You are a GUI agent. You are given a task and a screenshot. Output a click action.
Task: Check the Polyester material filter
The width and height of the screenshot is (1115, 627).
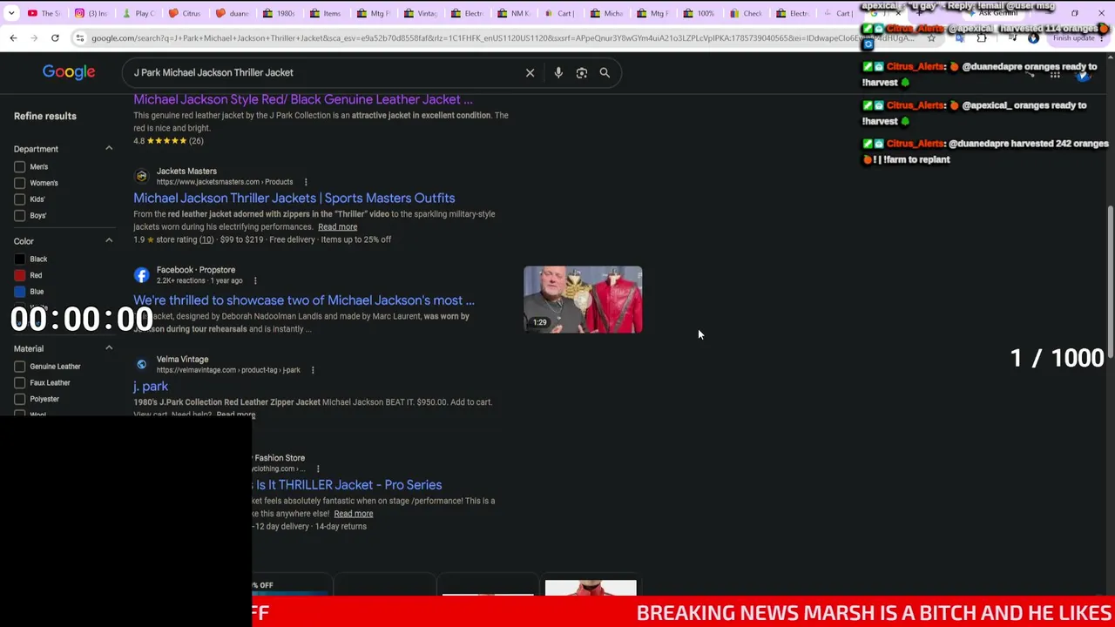pos(20,399)
